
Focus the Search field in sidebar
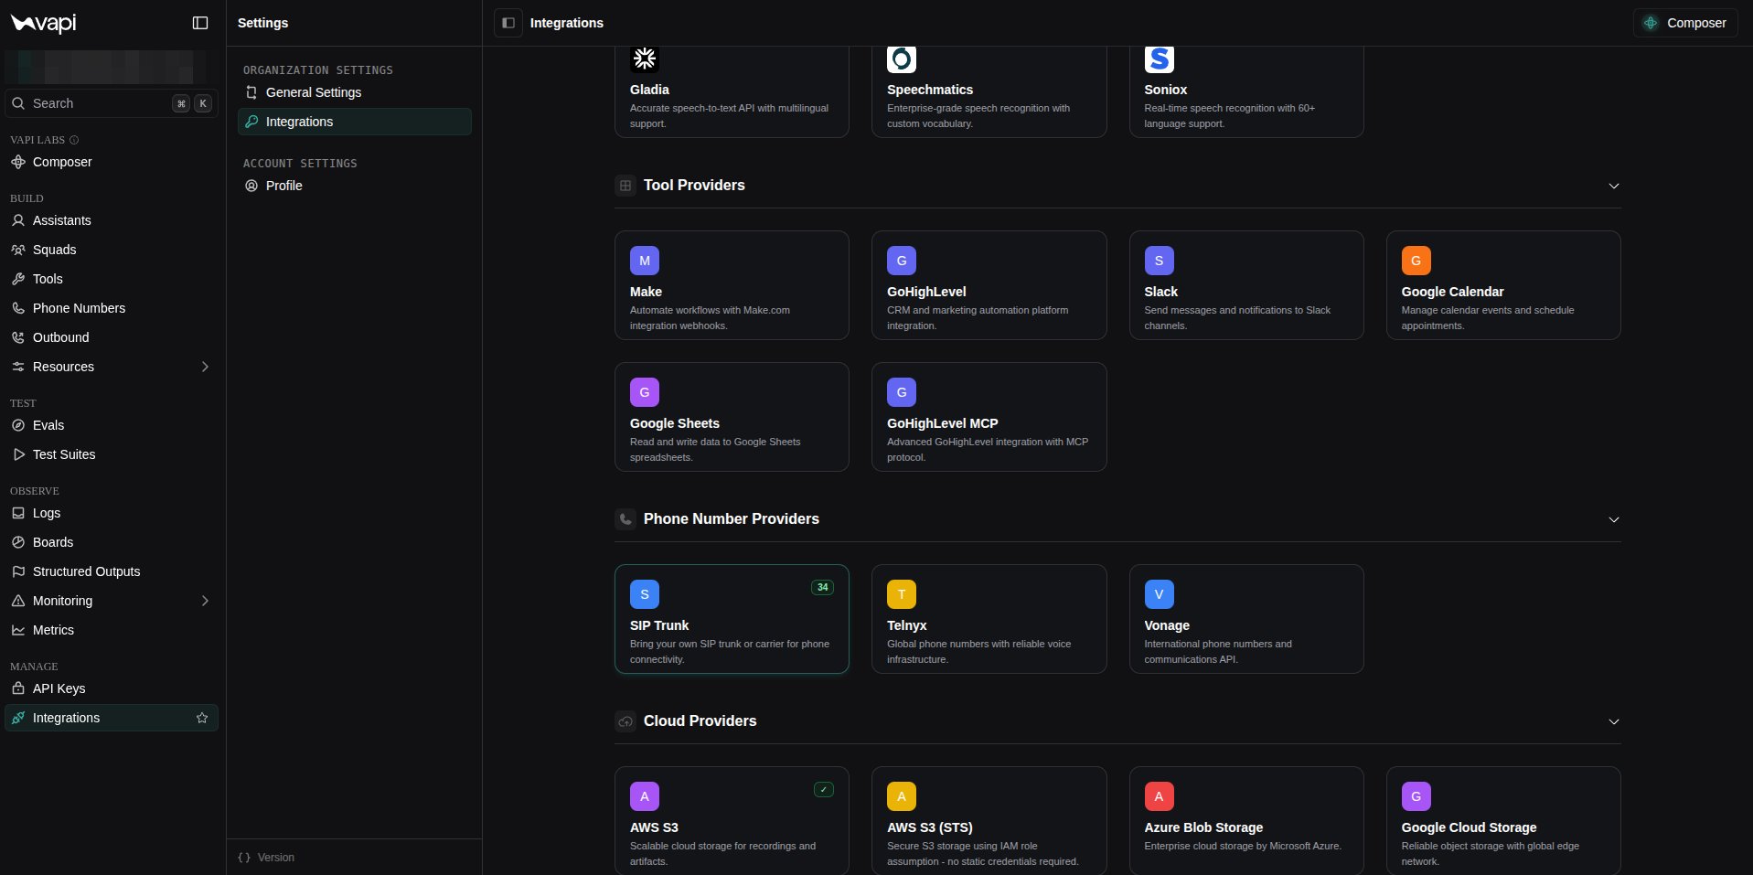111,103
